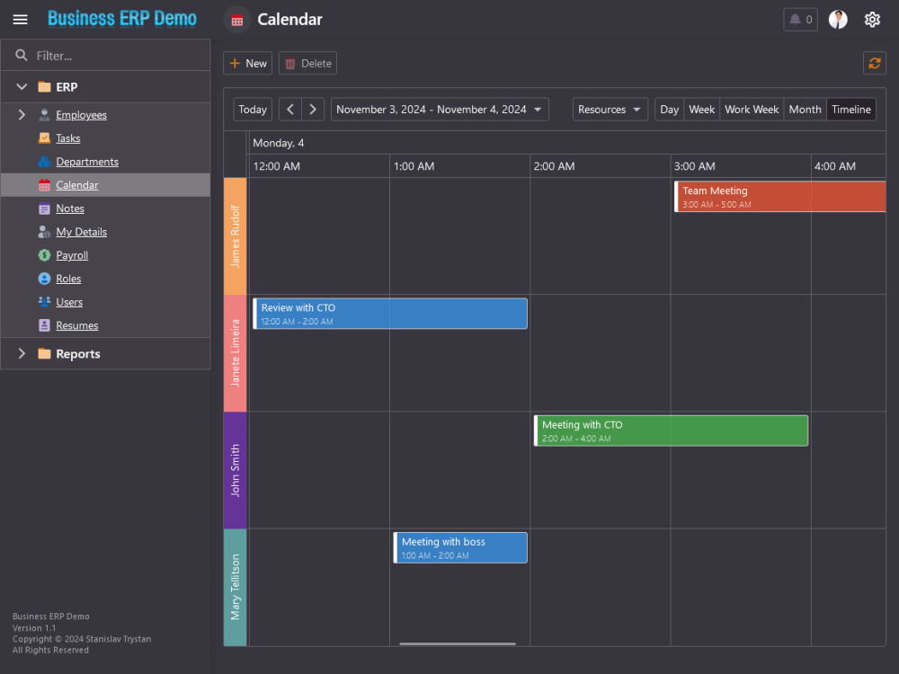
Task: Open the Tasks link
Action: tap(68, 138)
